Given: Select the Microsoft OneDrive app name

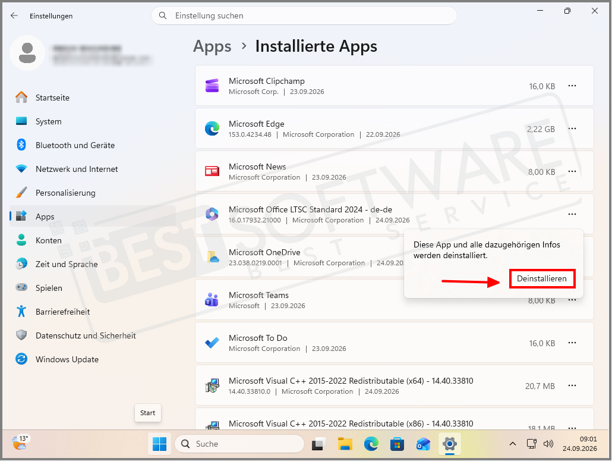Looking at the screenshot, I should tap(264, 252).
